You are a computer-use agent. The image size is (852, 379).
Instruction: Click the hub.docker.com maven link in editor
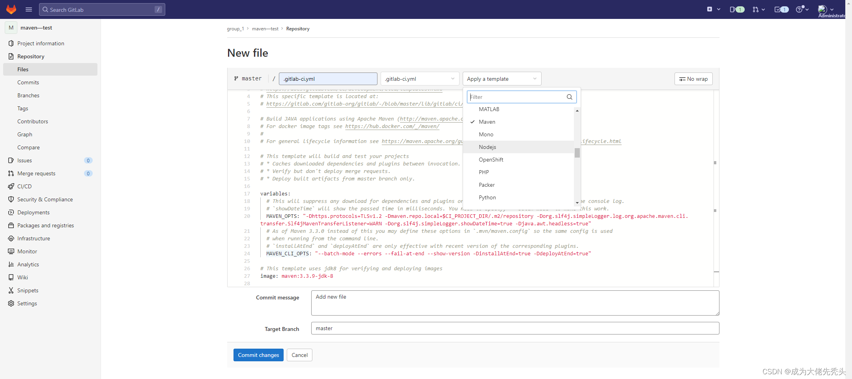392,126
